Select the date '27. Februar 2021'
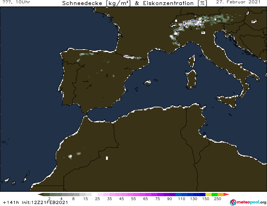The height and width of the screenshot is (206, 267). point(238,2)
